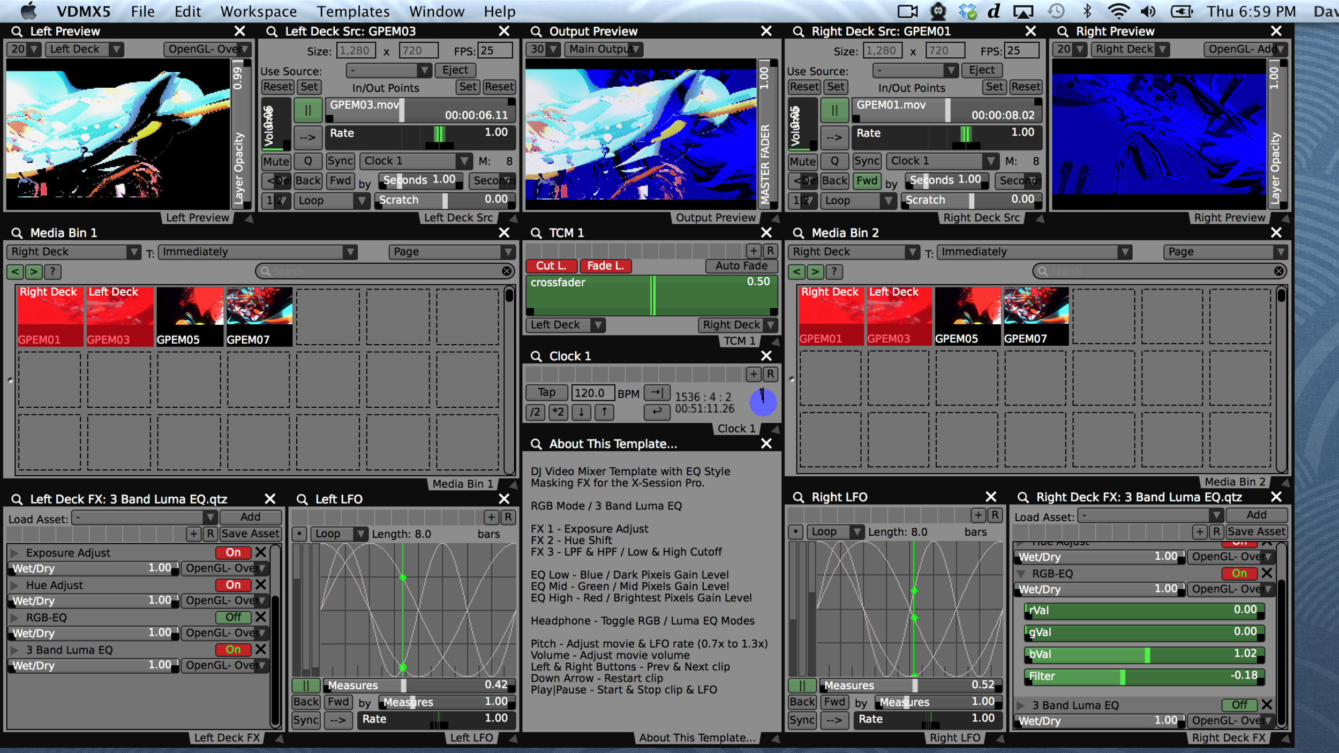1339x753 pixels.
Task: Eject the source in Left Deck Src
Action: coord(455,70)
